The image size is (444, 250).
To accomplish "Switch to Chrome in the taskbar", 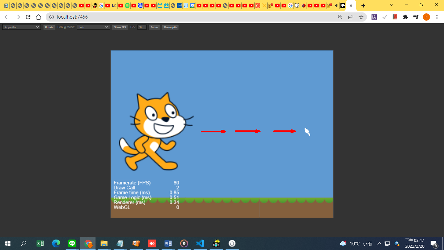I will tap(88, 243).
